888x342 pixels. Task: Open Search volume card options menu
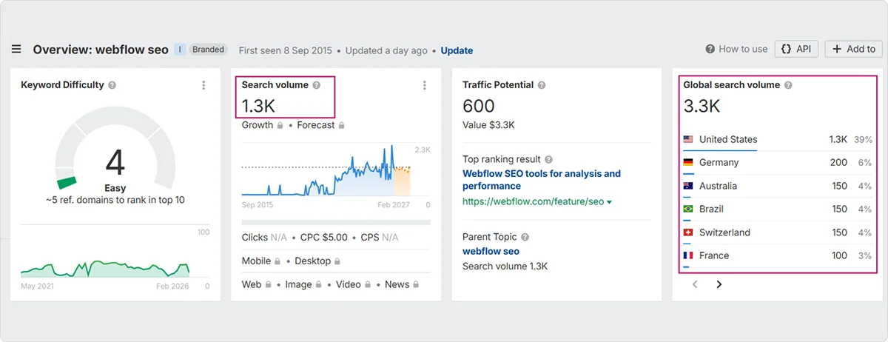(x=424, y=86)
